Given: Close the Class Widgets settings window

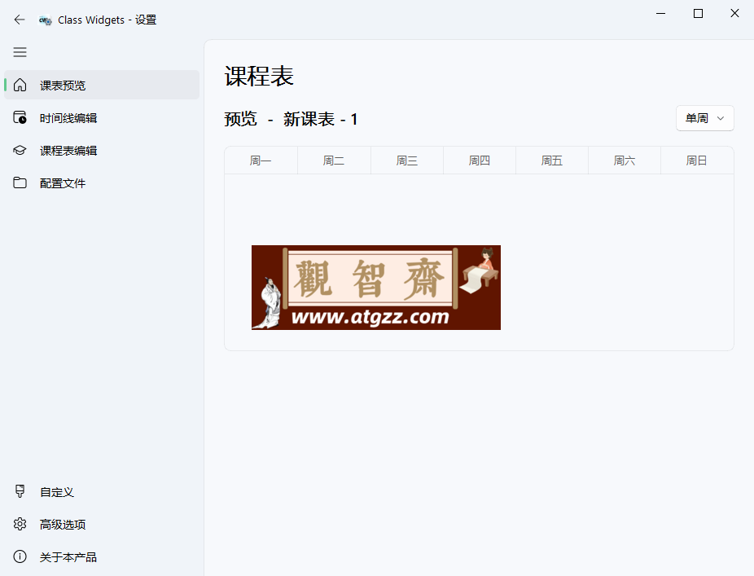Looking at the screenshot, I should (734, 14).
